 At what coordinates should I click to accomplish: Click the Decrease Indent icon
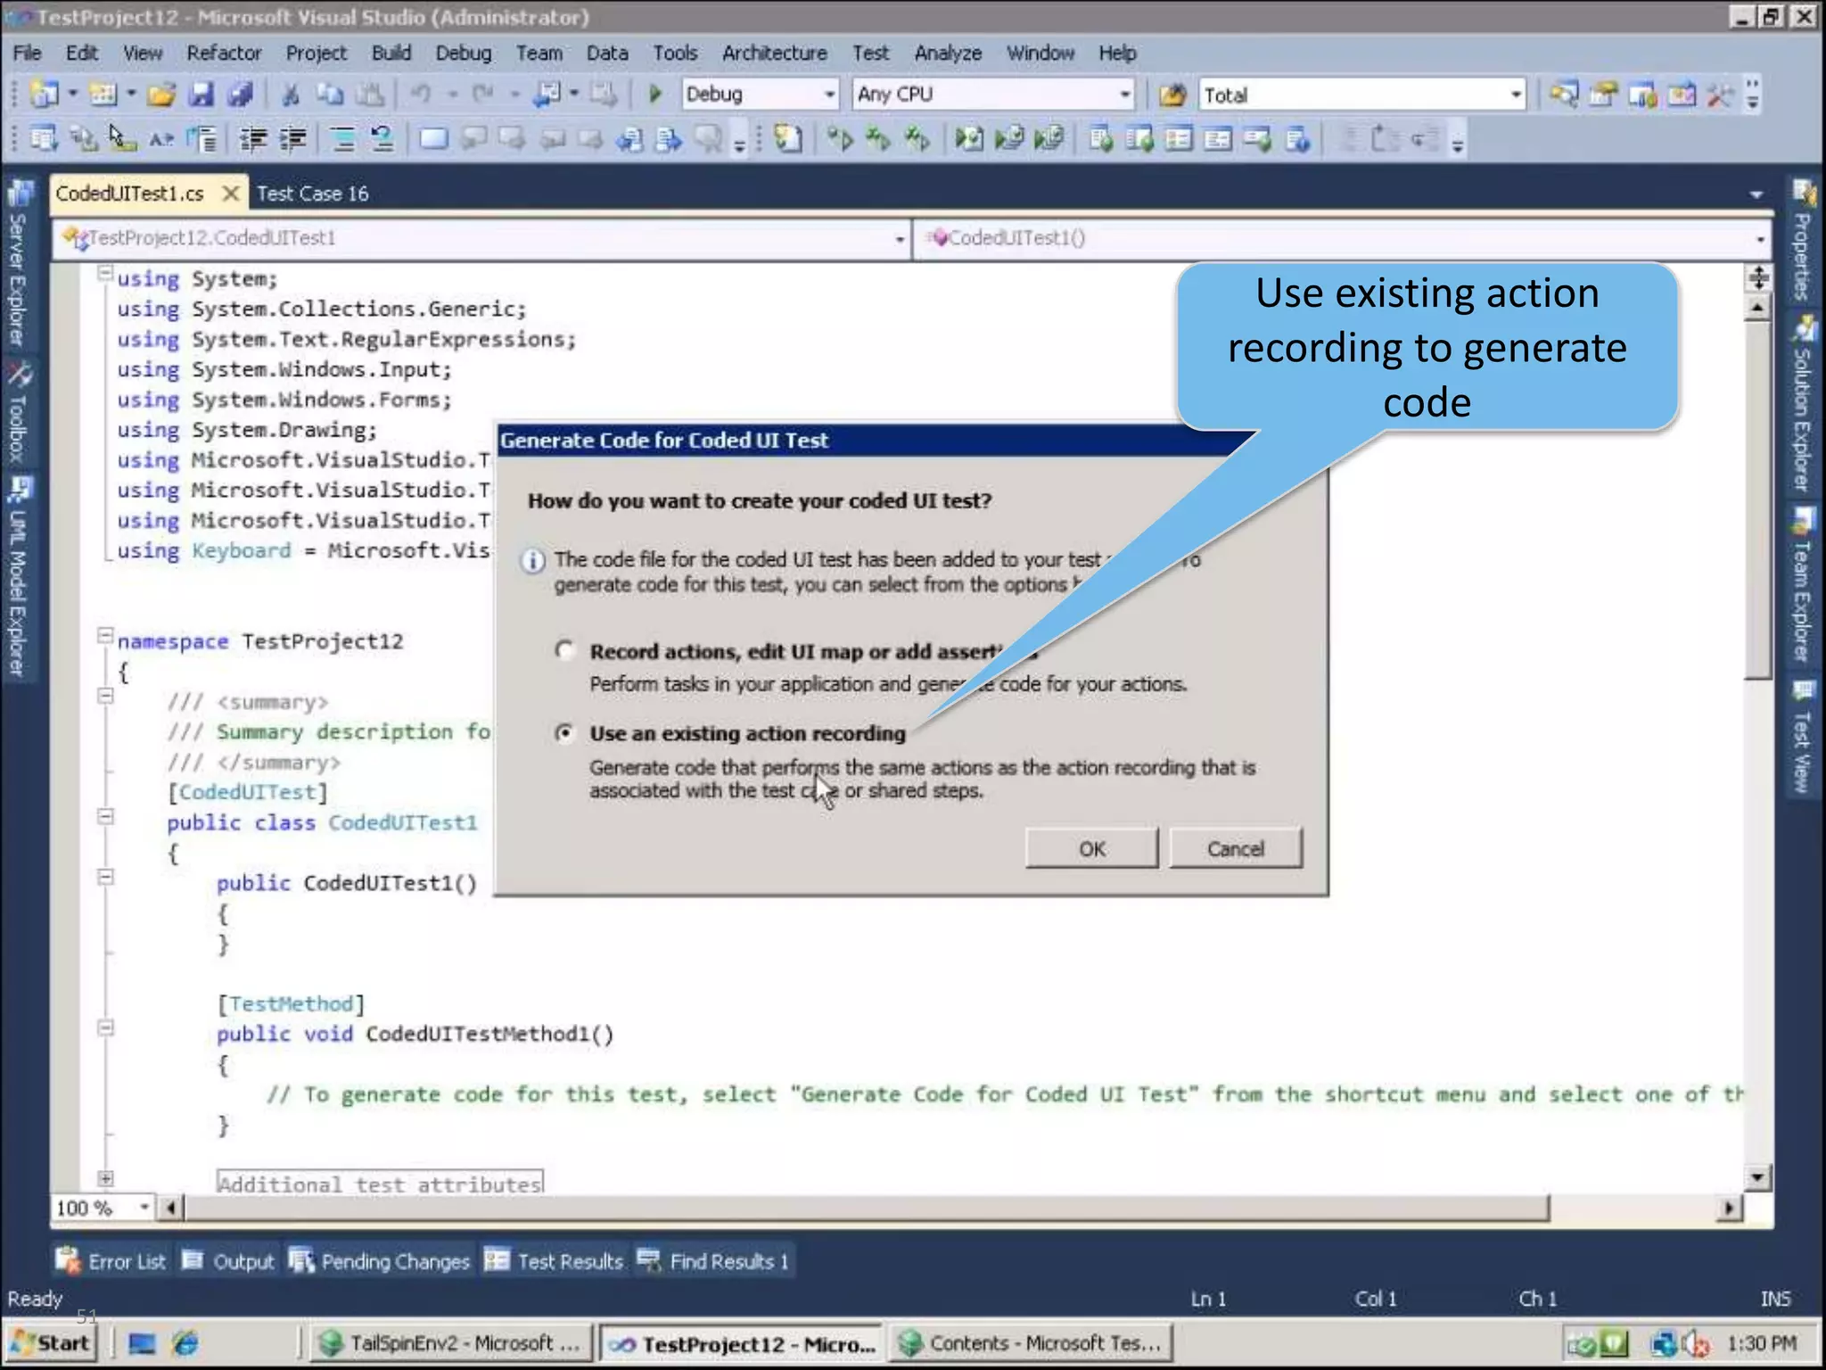(254, 138)
